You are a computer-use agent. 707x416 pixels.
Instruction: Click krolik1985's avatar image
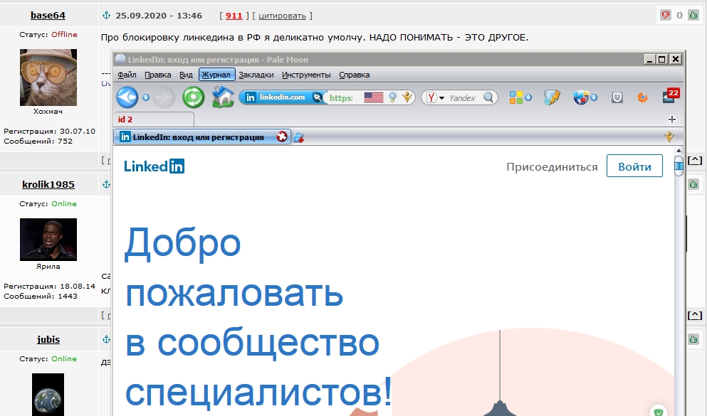pyautogui.click(x=48, y=240)
